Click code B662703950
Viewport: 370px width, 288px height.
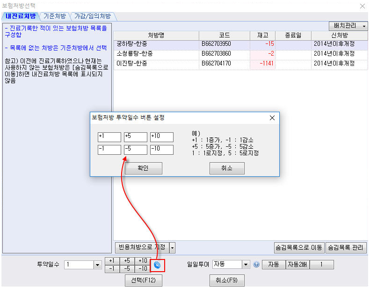(216, 44)
